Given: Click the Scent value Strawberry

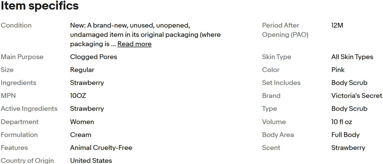Looking at the screenshot, I should pyautogui.click(x=348, y=148).
